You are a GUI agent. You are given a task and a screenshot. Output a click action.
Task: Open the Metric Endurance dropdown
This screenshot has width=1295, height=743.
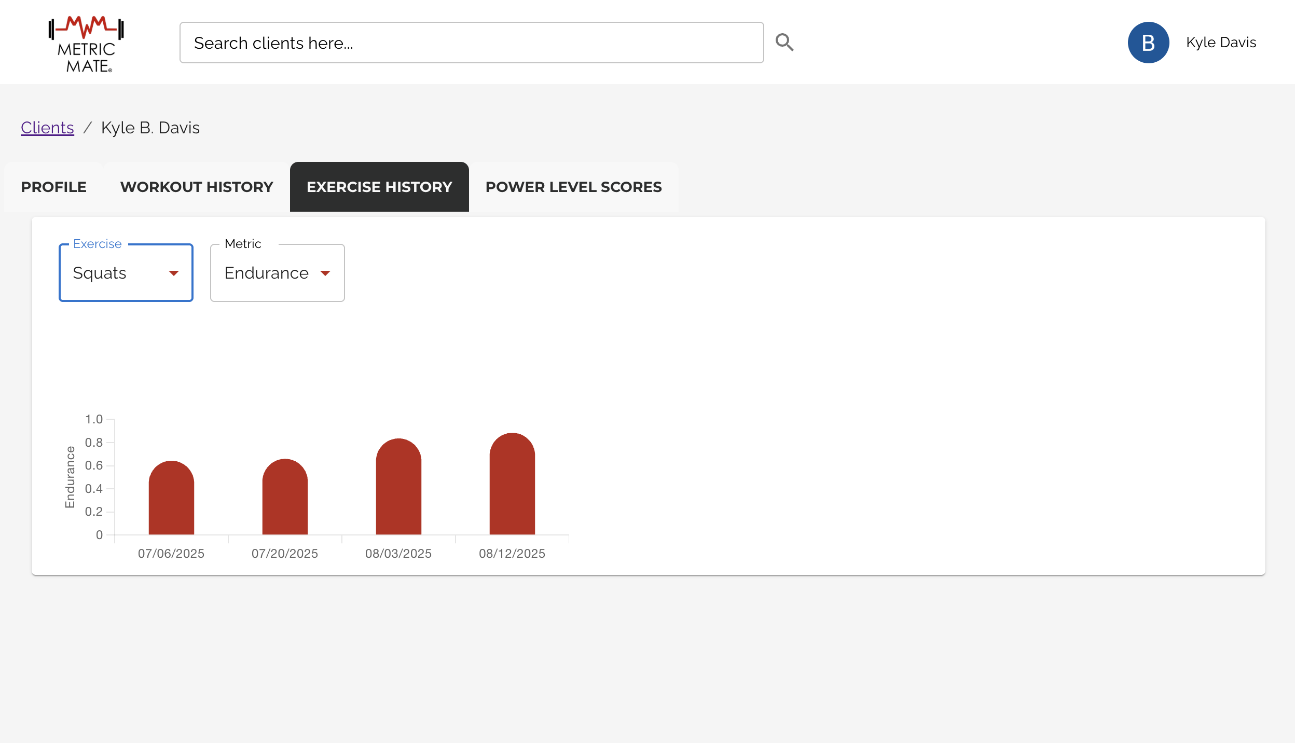[267, 273]
